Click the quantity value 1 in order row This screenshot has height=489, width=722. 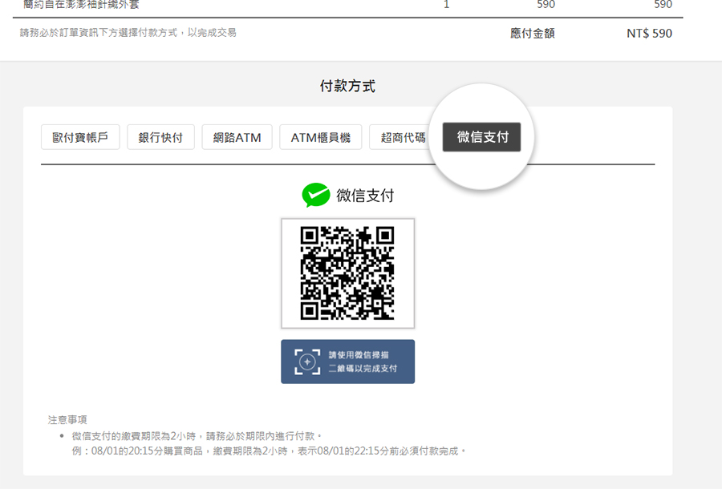(x=446, y=5)
